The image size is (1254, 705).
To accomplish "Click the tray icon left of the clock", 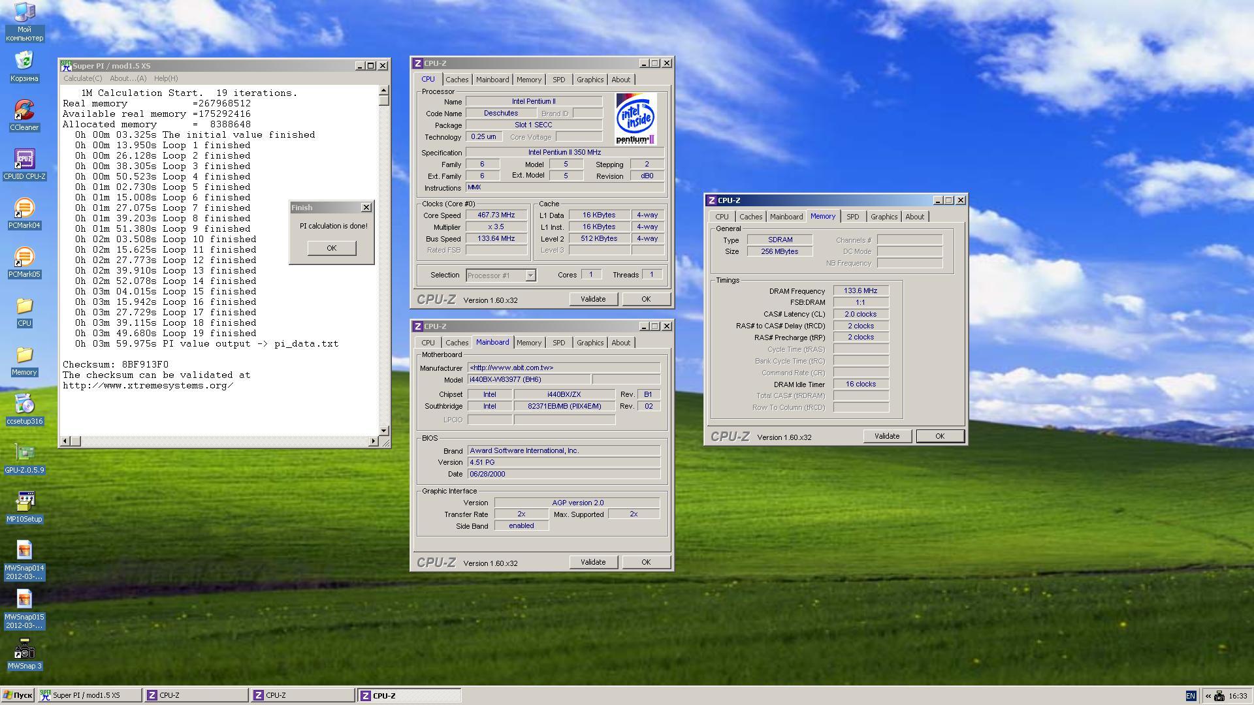I will point(1219,696).
